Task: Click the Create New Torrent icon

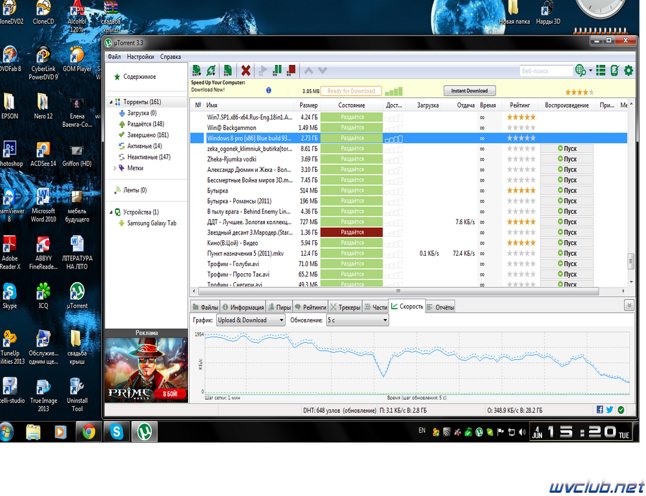Action: point(227,70)
